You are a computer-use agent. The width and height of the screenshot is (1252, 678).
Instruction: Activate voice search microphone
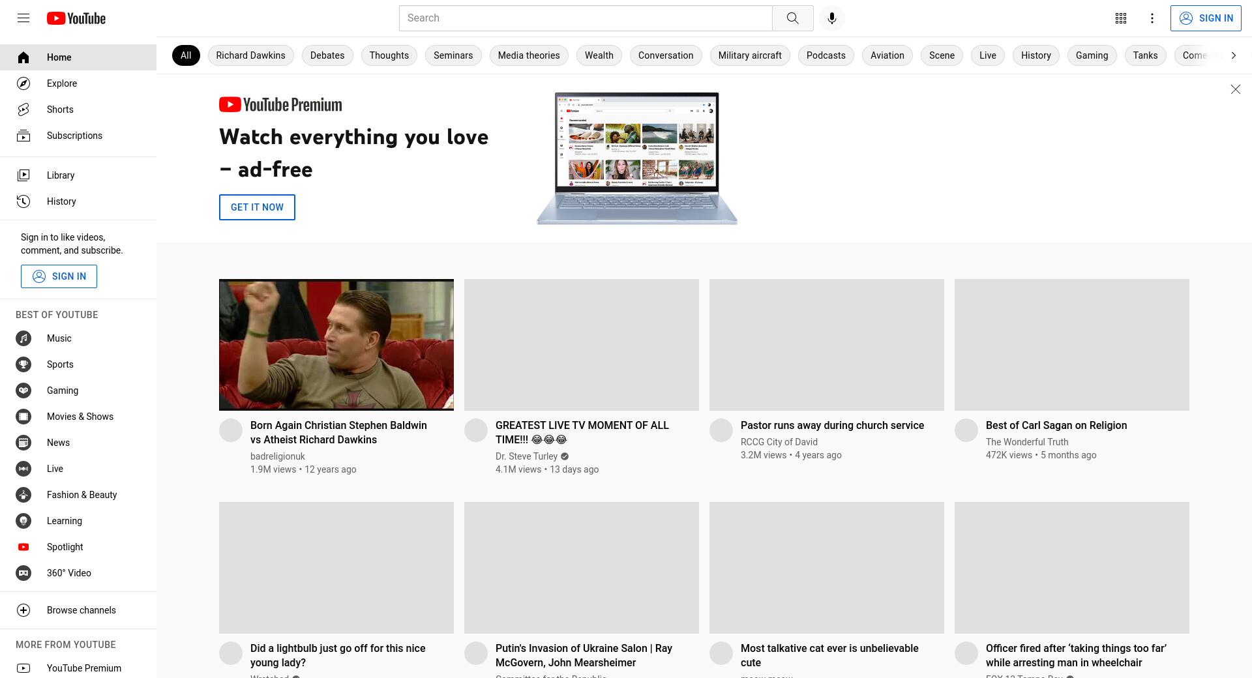pos(831,18)
